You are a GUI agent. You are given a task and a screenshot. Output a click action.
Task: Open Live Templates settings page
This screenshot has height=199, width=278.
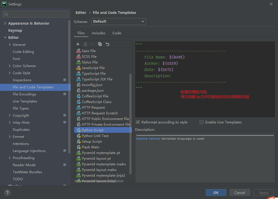click(25, 101)
